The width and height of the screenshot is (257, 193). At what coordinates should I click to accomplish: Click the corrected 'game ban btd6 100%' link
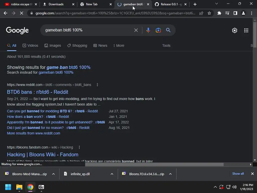point(69,67)
